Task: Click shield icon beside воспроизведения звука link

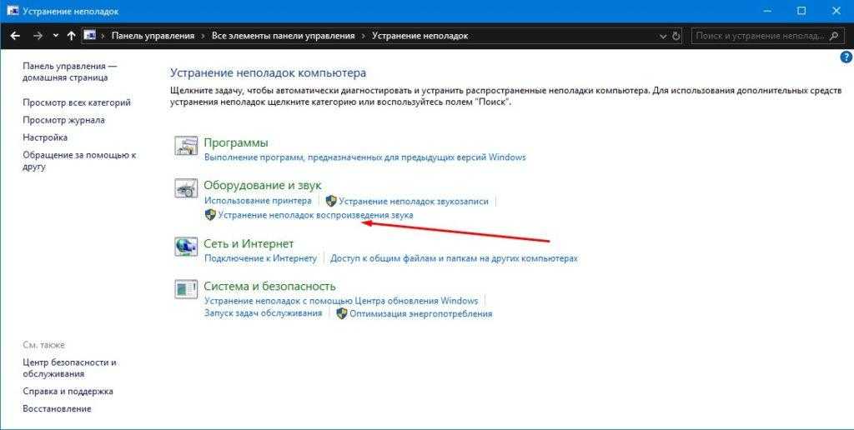Action: (210, 215)
